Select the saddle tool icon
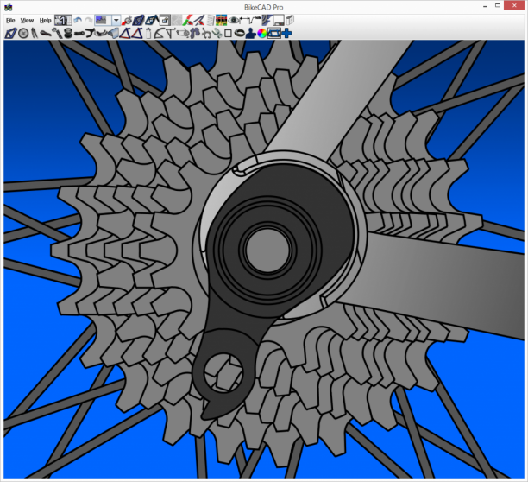Viewport: 528px width, 482px height. tap(46, 34)
